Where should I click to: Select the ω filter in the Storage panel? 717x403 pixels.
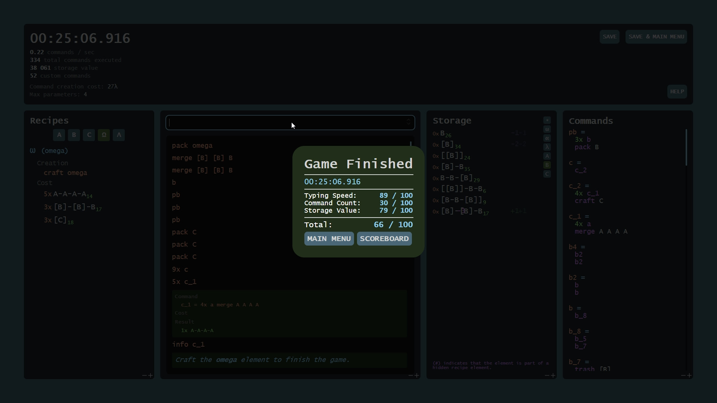tap(547, 129)
